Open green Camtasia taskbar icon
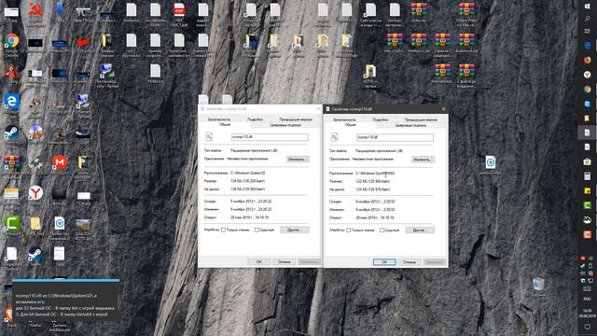Viewport: 597px width, 336px height. tap(587, 205)
